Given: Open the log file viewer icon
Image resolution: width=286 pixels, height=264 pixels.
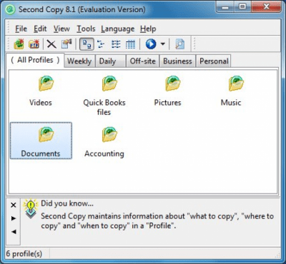Looking at the screenshot, I should pyautogui.click(x=180, y=44).
